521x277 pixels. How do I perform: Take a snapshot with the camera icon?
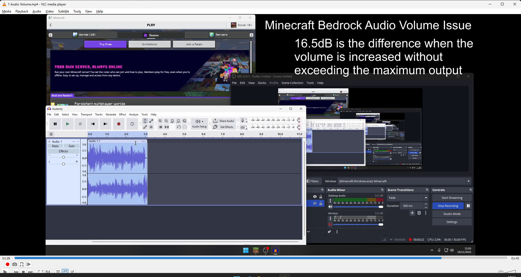click(x=15, y=264)
